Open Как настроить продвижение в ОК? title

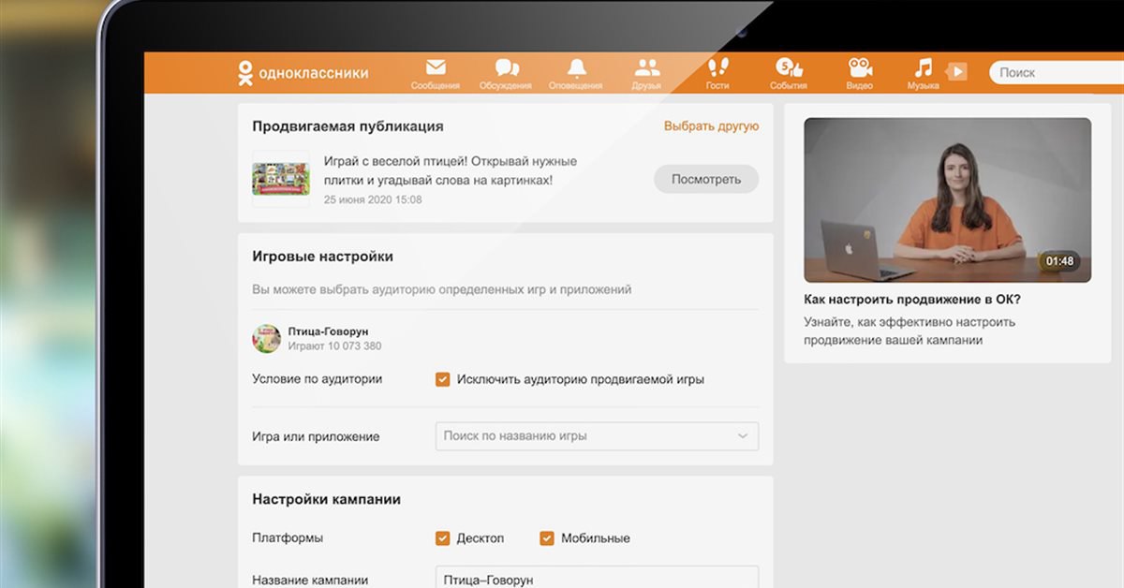pyautogui.click(x=912, y=300)
